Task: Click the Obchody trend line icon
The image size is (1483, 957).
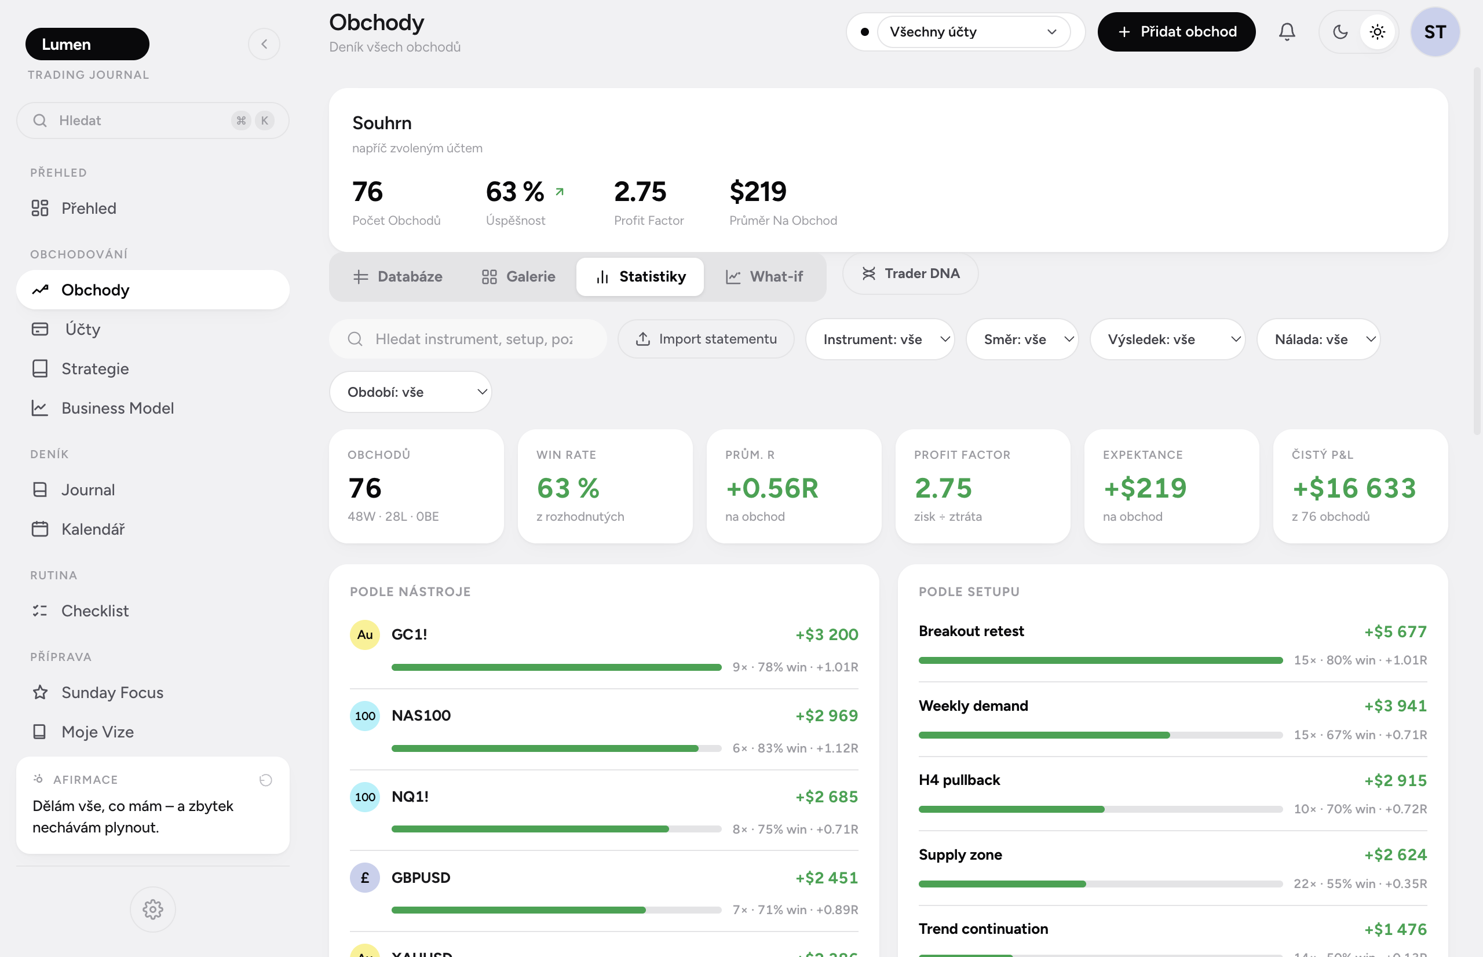Action: pos(40,290)
